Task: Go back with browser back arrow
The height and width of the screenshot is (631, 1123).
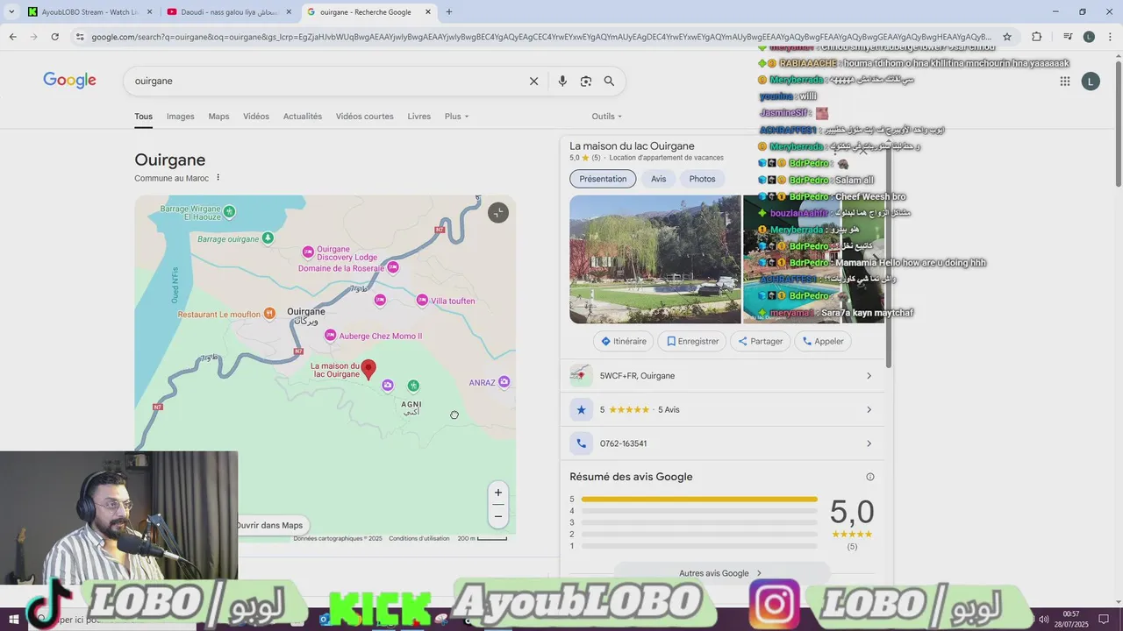Action: 12,37
